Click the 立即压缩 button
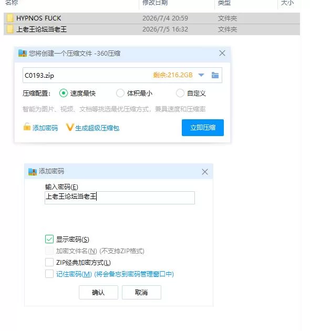Viewport: 310px width, 331px height. click(203, 128)
